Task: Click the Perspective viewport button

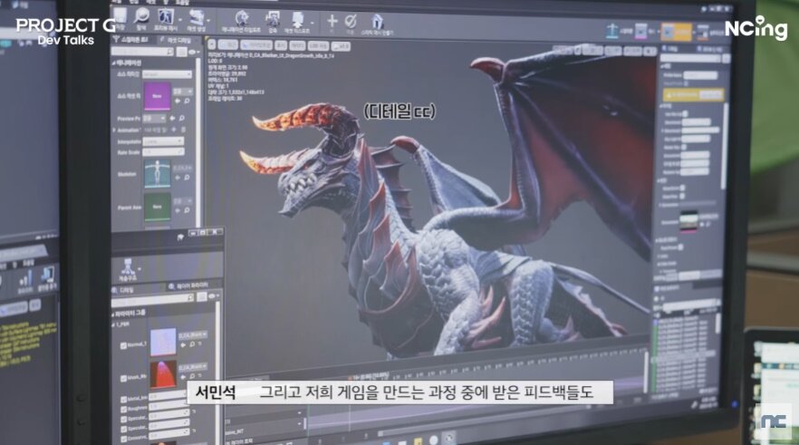Action: (229, 44)
